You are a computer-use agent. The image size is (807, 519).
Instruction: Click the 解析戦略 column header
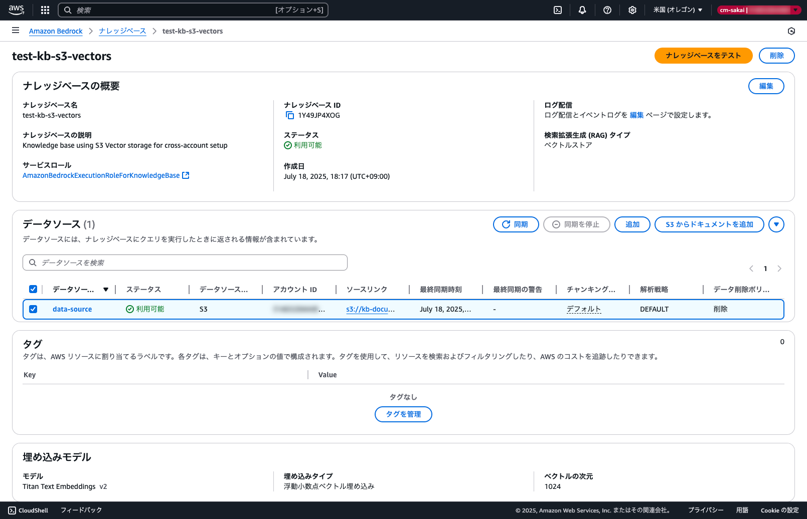(654, 290)
